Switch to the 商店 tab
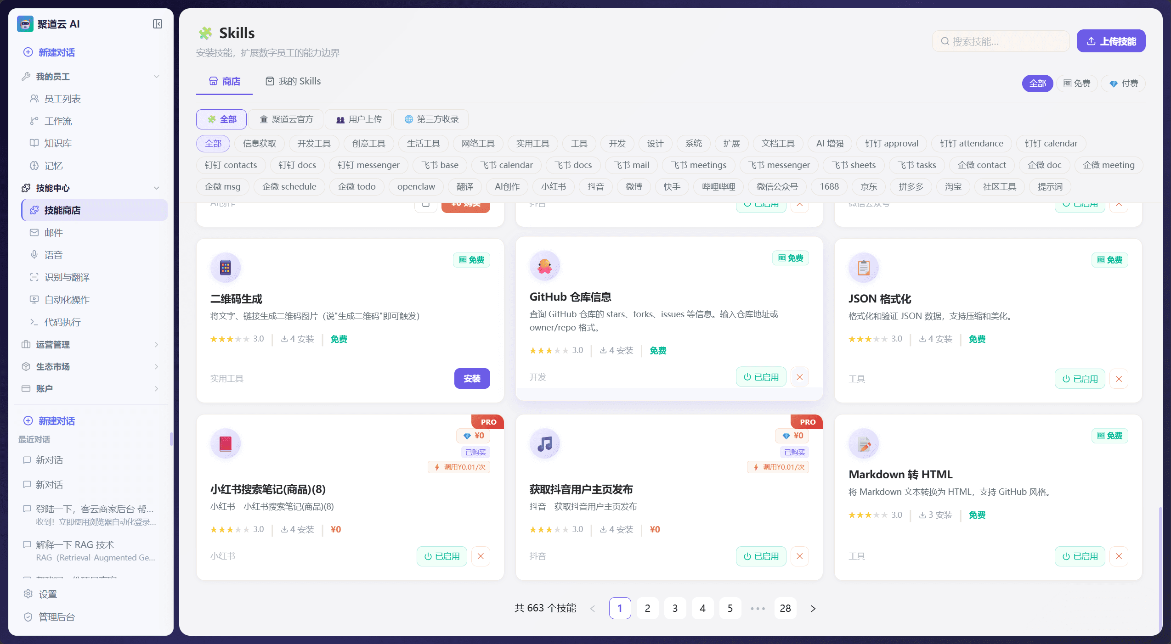1171x644 pixels. pos(224,81)
